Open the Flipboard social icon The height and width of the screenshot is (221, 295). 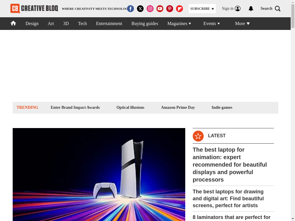179,9
